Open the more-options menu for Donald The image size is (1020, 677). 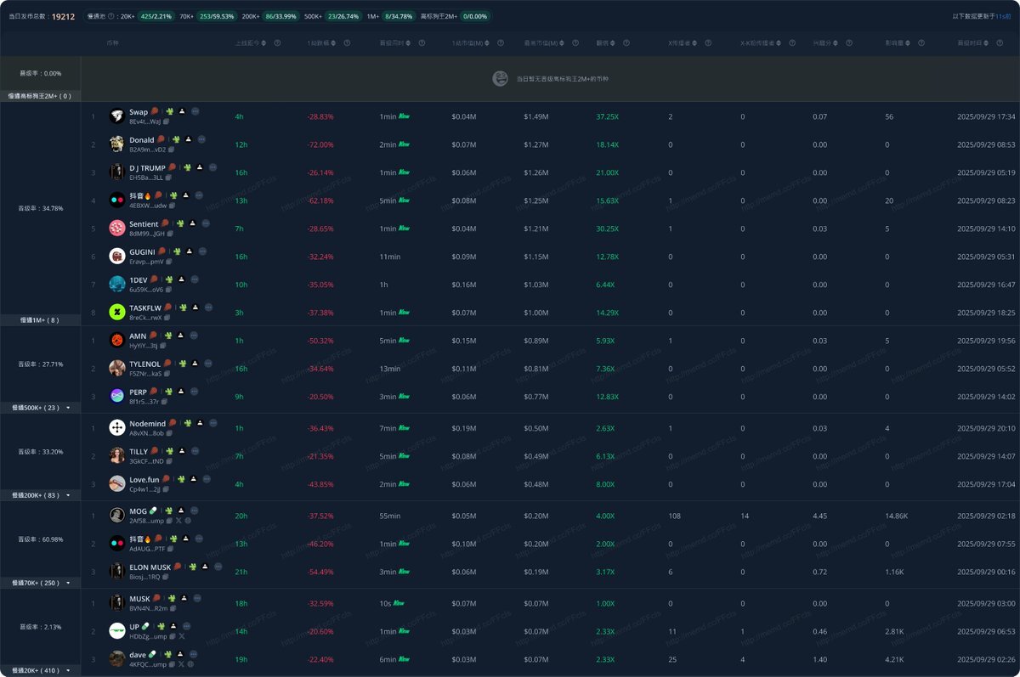coord(201,139)
